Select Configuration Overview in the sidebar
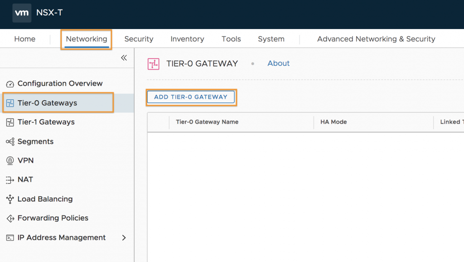 point(60,83)
